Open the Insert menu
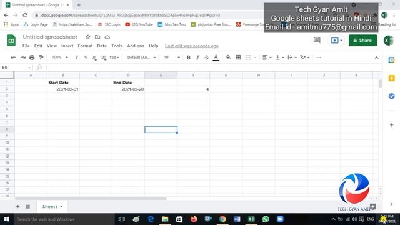This screenshot has height=225, width=400. [x=67, y=46]
